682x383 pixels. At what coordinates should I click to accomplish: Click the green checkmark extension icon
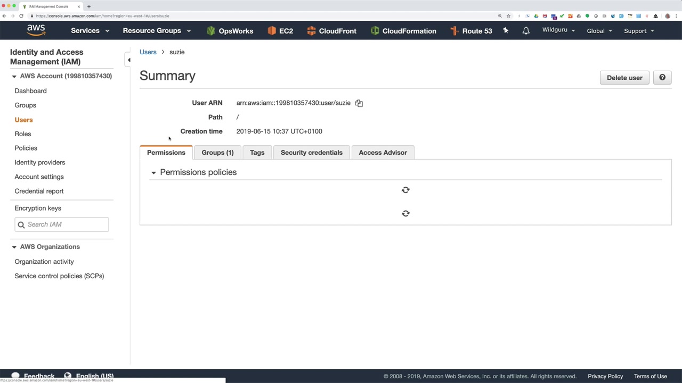point(562,16)
